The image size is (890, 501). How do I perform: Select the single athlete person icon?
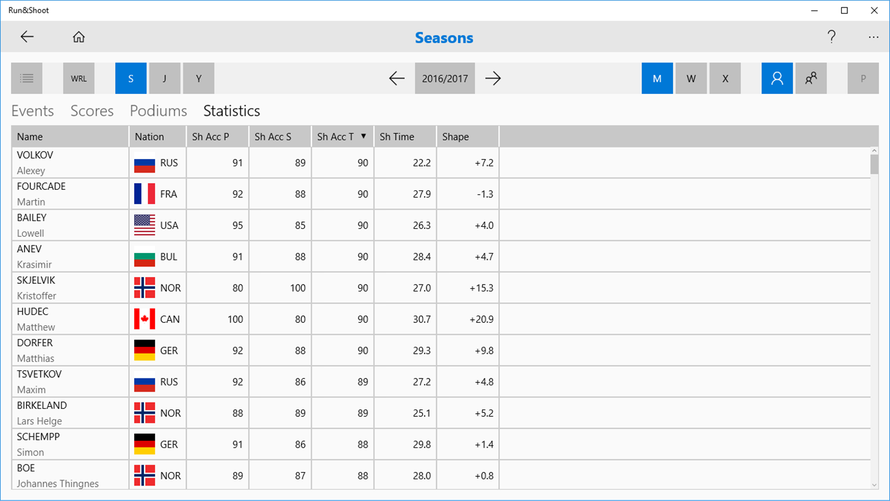coord(777,79)
